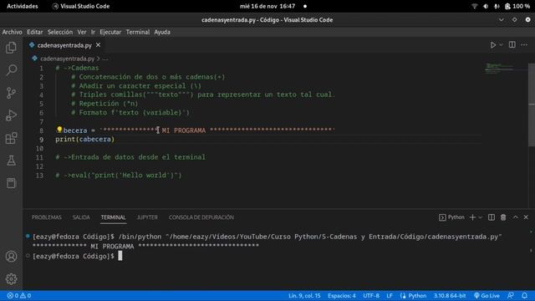Open the system status menu with battery 100 %
The width and height of the screenshot is (535, 301).
pyautogui.click(x=517, y=6)
